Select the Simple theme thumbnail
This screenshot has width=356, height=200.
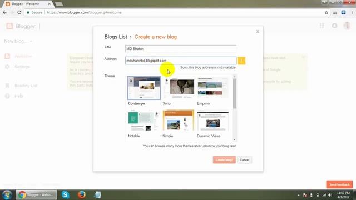point(179,121)
